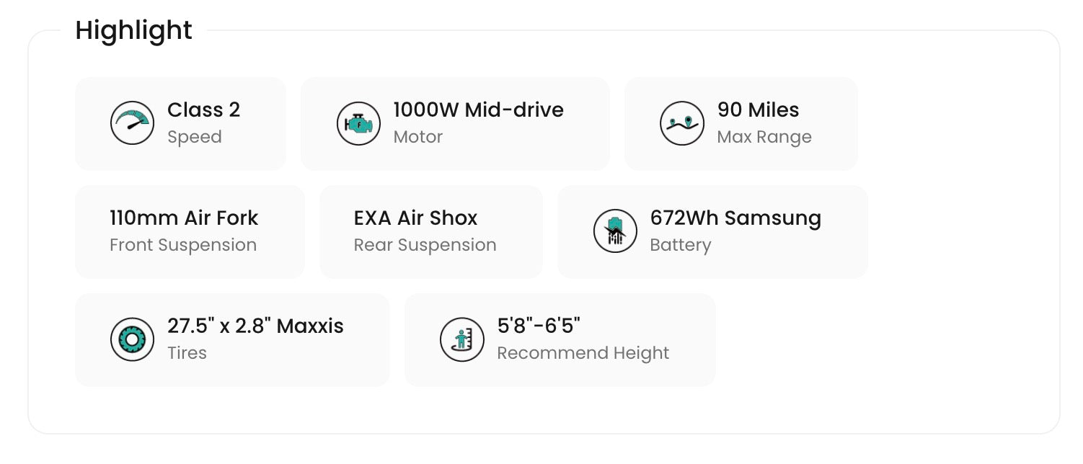Select the 110mm Air Fork title

click(x=184, y=218)
